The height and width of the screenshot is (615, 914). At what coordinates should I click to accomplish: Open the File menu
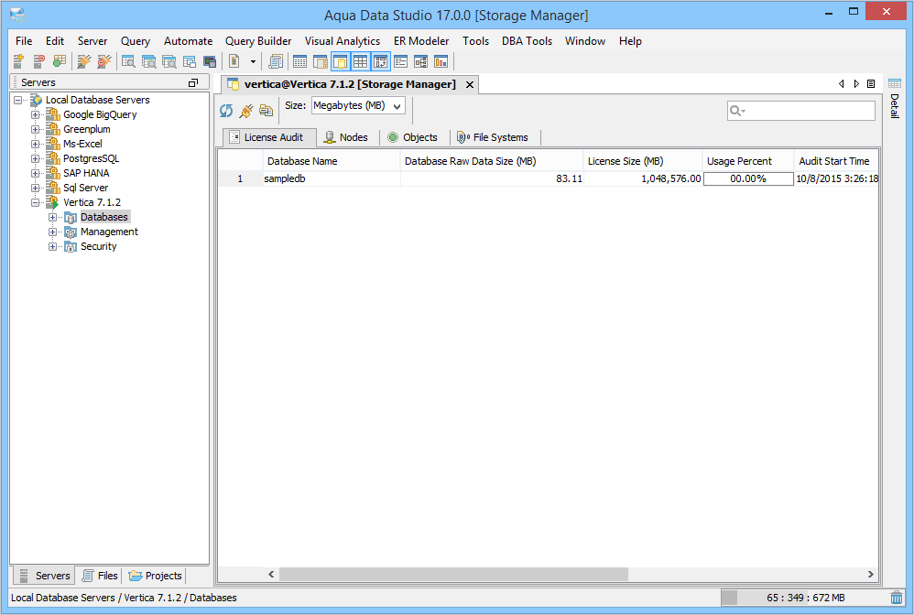tap(24, 41)
